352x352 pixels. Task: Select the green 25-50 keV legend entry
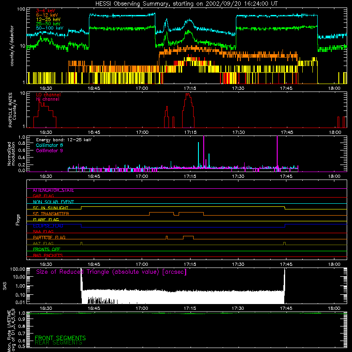[48, 24]
